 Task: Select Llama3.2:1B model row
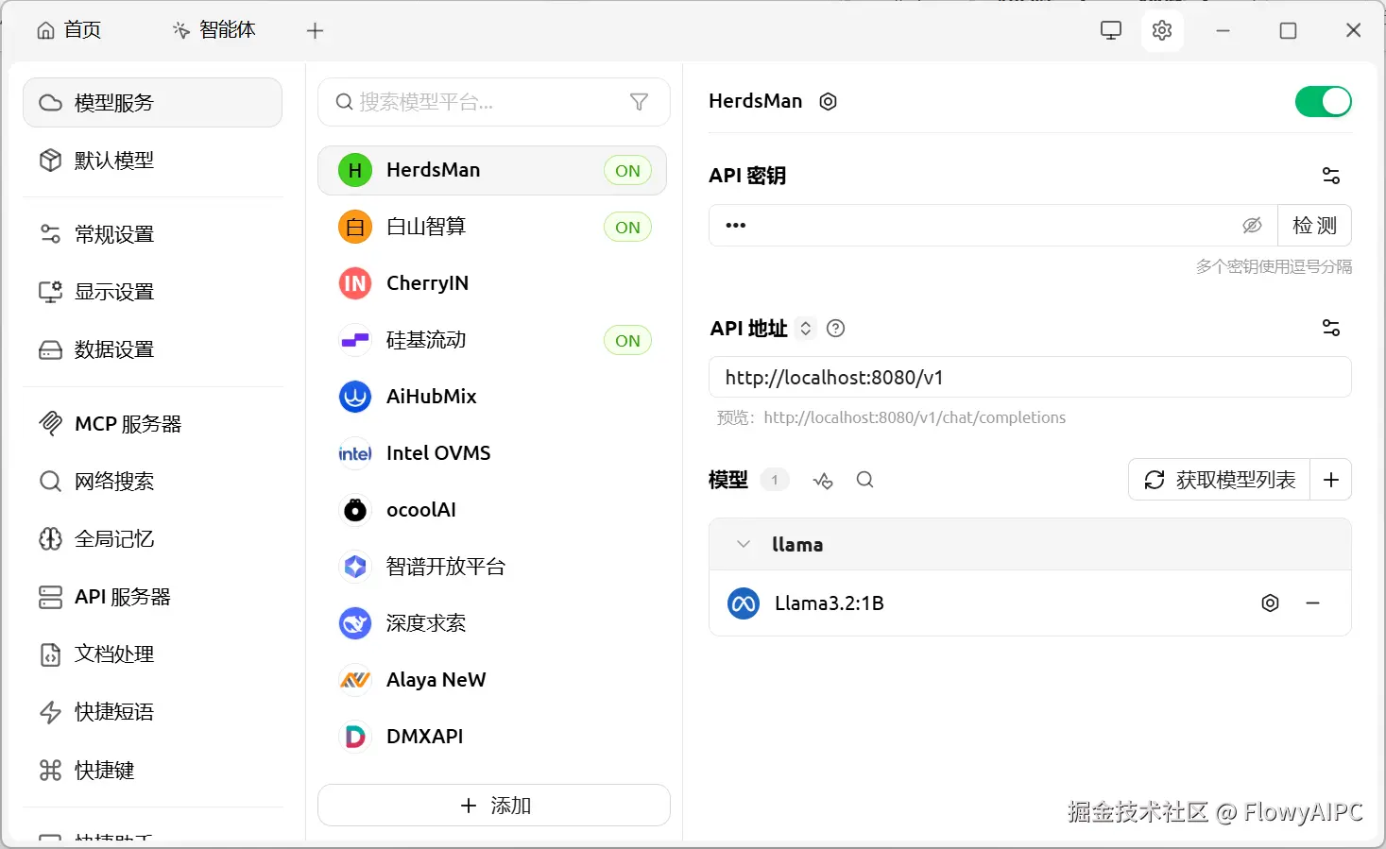click(1030, 603)
